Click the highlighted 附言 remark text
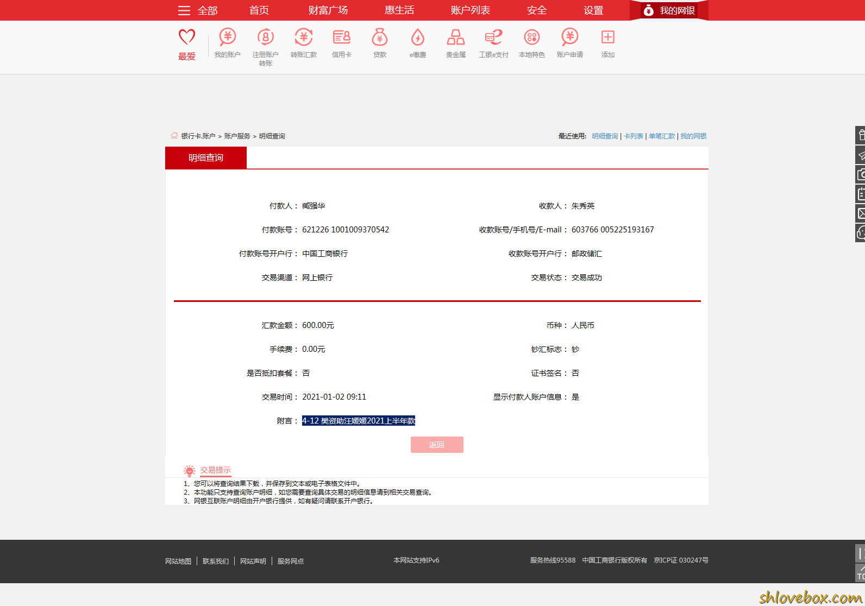This screenshot has height=606, width=865. 359,421
